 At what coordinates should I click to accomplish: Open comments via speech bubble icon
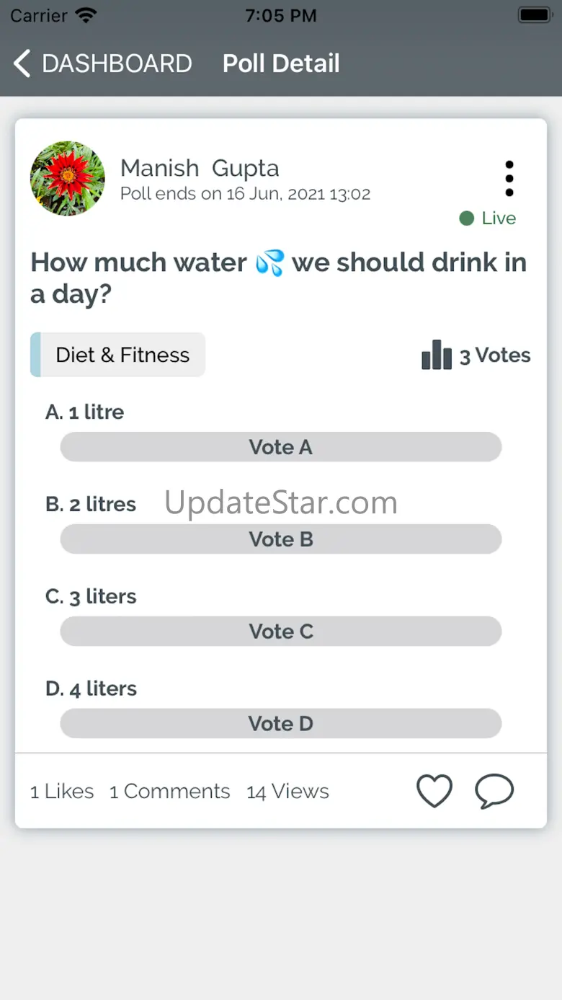[494, 791]
